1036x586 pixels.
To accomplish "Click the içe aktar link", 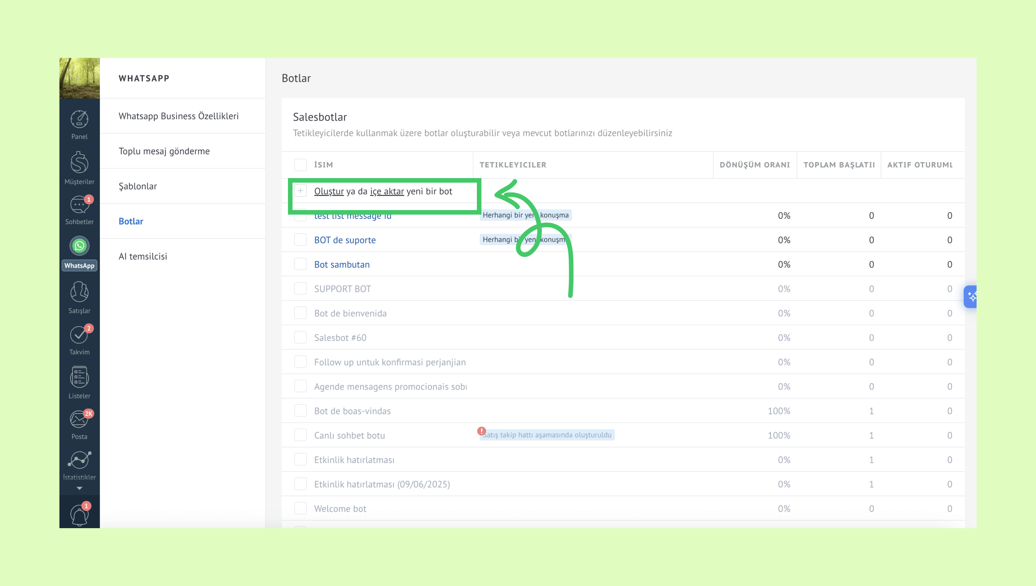I will (387, 191).
